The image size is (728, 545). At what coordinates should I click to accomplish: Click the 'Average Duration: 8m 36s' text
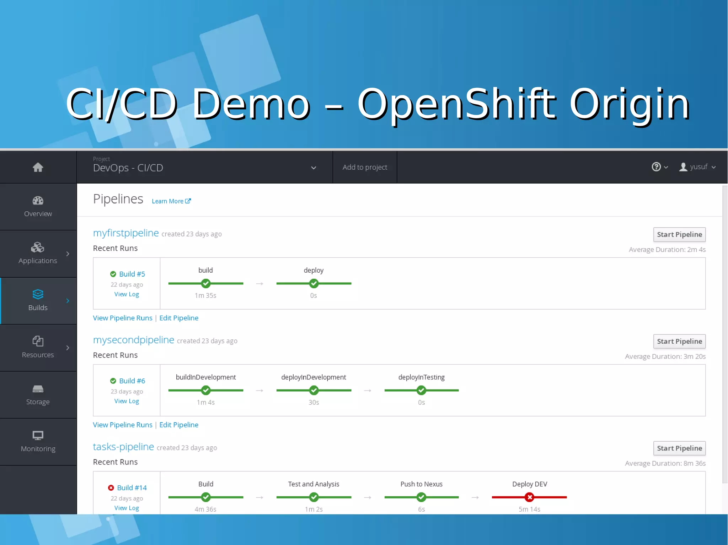tap(665, 463)
